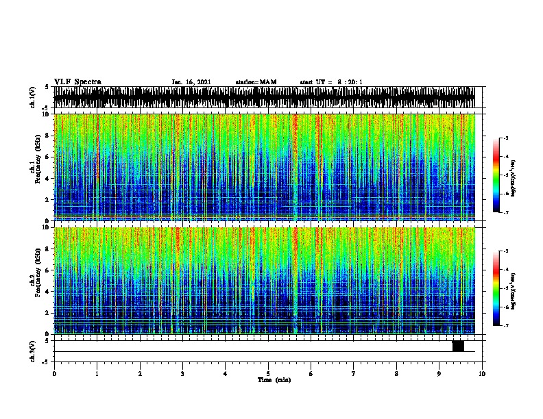Click the ch.1 color scale bar
This screenshot has width=543, height=419.
(x=496, y=175)
